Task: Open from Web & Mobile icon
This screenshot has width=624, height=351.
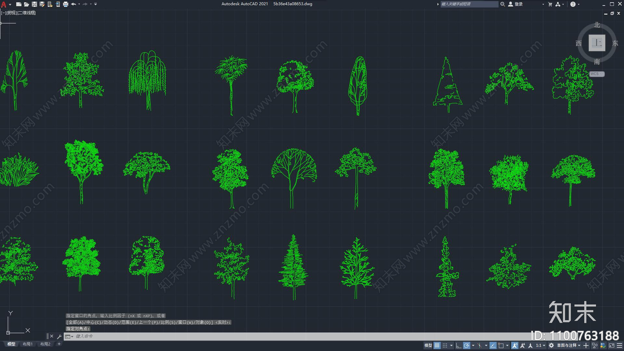Action: (50, 4)
